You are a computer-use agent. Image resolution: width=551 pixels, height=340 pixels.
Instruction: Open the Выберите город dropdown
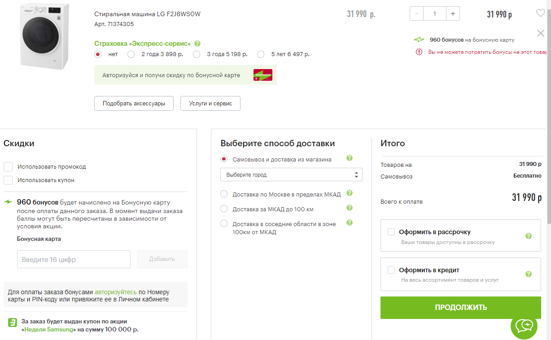pos(291,174)
